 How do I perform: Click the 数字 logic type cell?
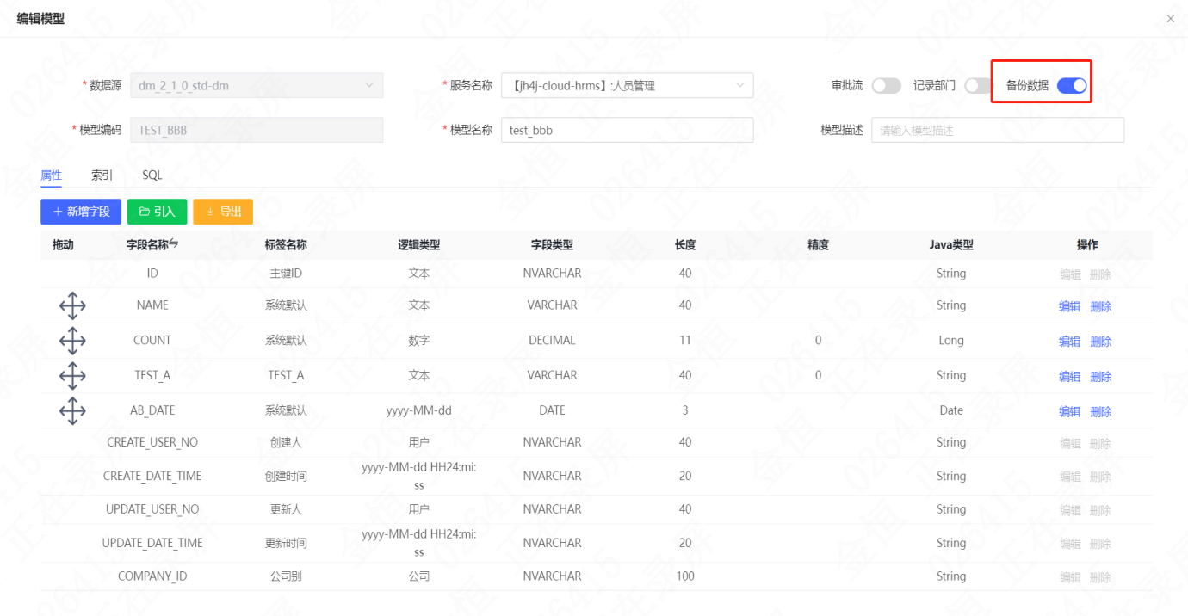(x=419, y=341)
